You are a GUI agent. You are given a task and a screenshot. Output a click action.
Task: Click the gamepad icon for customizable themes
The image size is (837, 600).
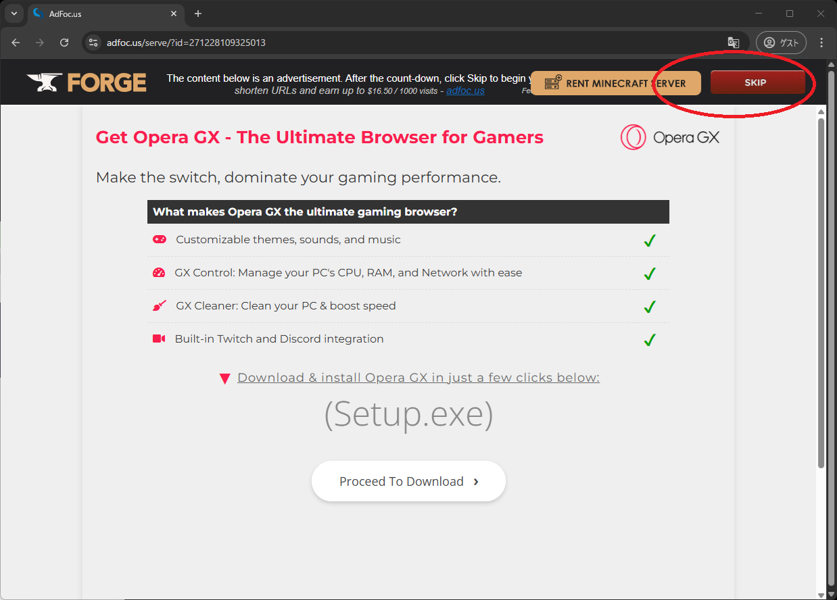tap(160, 239)
